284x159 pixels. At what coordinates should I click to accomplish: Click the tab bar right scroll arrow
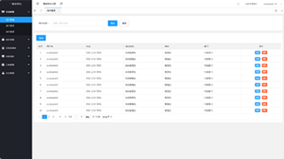[x=276, y=11]
